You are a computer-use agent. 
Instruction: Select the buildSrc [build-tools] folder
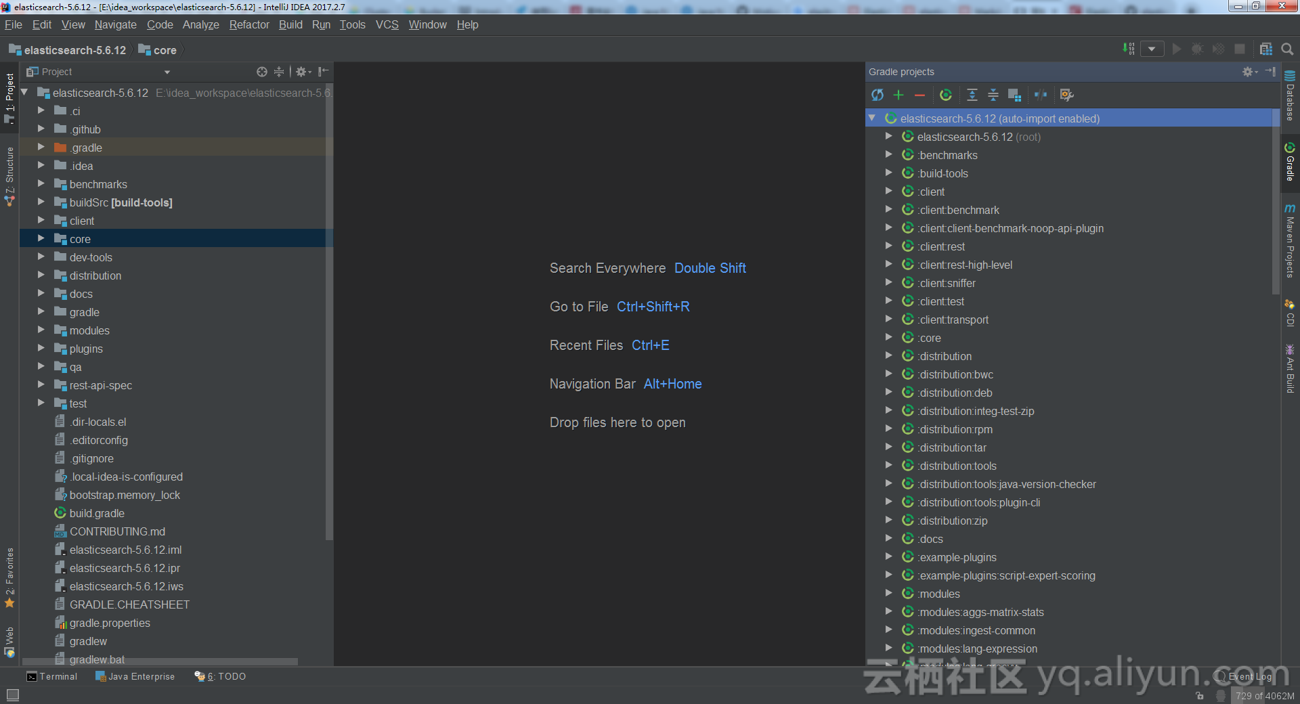click(x=121, y=202)
